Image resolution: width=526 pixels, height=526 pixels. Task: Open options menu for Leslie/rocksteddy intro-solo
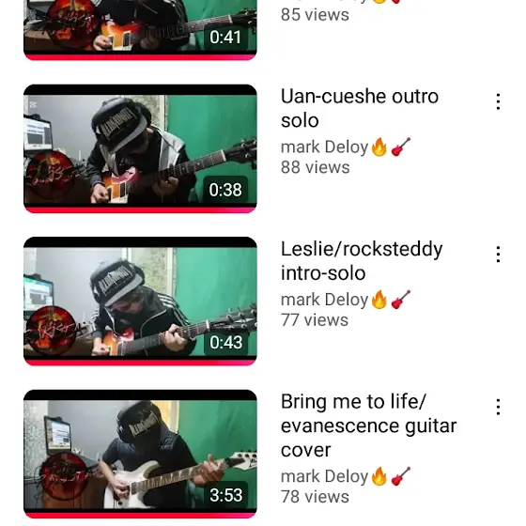(x=498, y=255)
